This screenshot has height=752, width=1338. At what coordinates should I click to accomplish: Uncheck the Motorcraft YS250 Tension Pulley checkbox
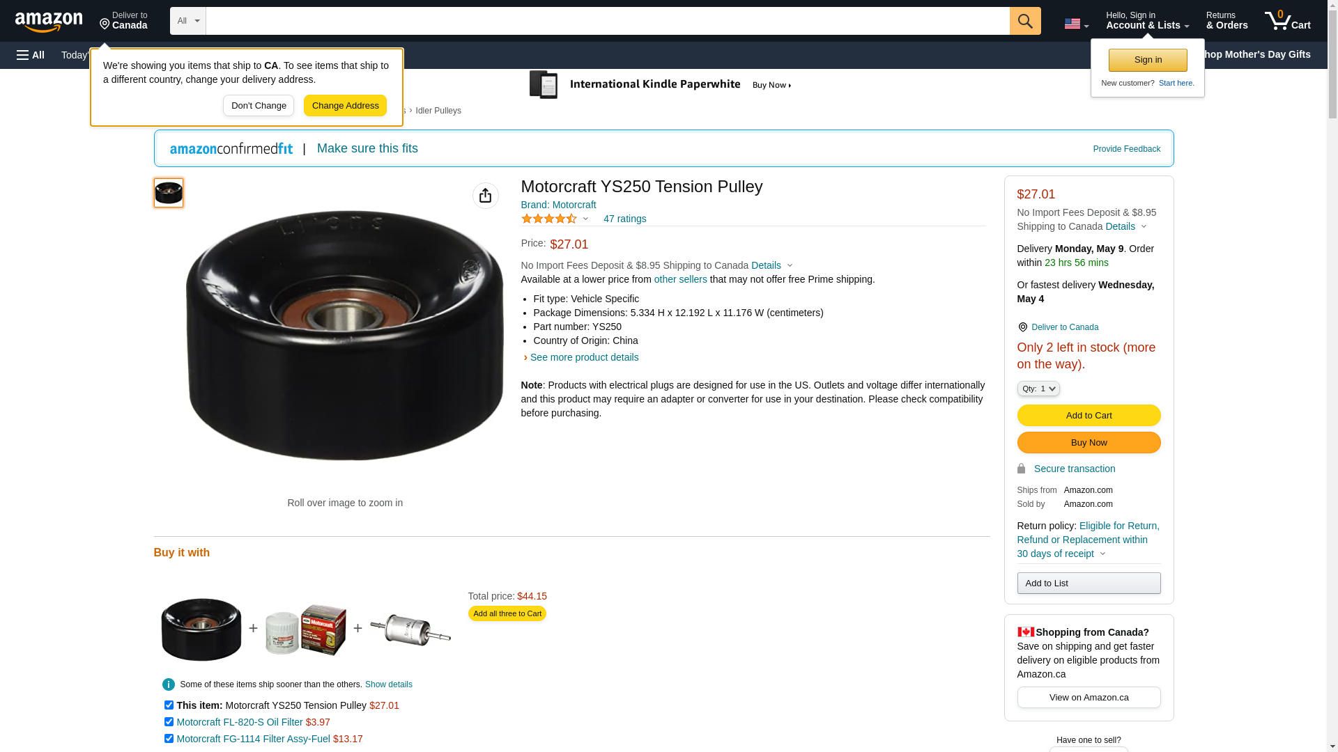169,705
